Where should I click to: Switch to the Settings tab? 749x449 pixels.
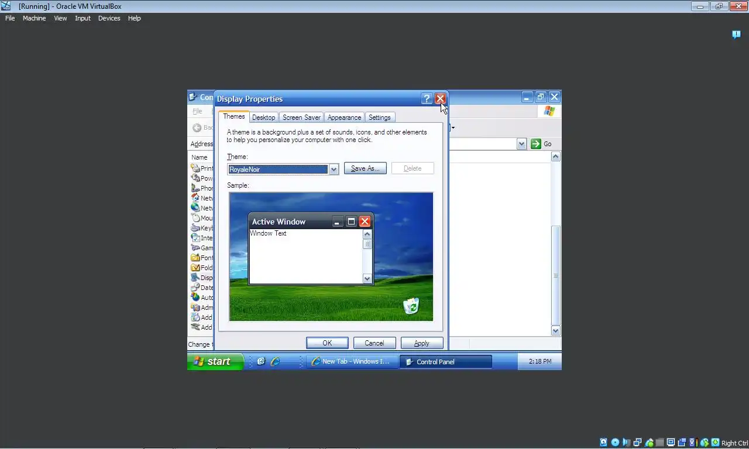[380, 118]
